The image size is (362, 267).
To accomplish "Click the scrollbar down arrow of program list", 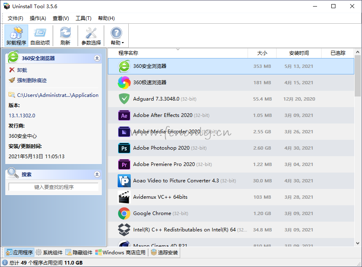I will [x=358, y=243].
